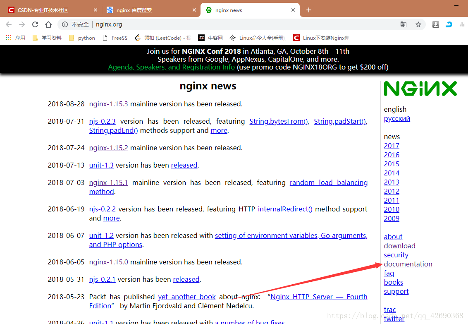Open the njs-0.2.2 link
The height and width of the screenshot is (324, 468).
point(102,209)
